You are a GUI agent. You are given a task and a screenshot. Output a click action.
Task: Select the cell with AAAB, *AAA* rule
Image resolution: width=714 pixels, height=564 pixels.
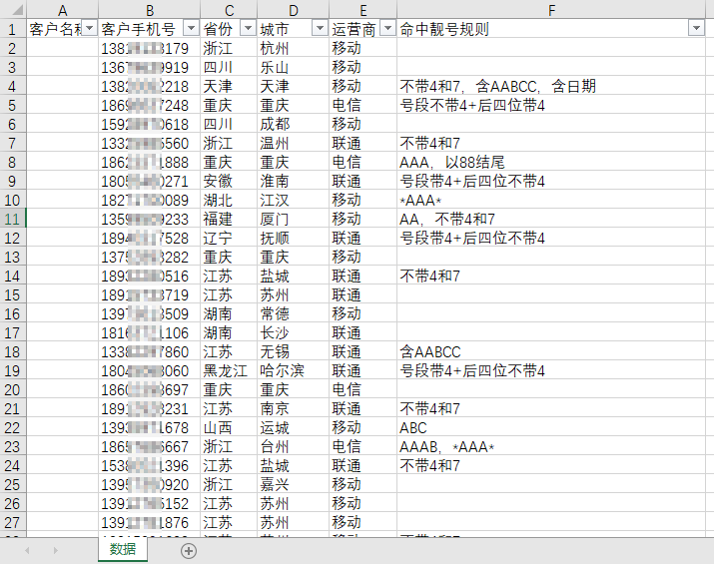coord(552,446)
